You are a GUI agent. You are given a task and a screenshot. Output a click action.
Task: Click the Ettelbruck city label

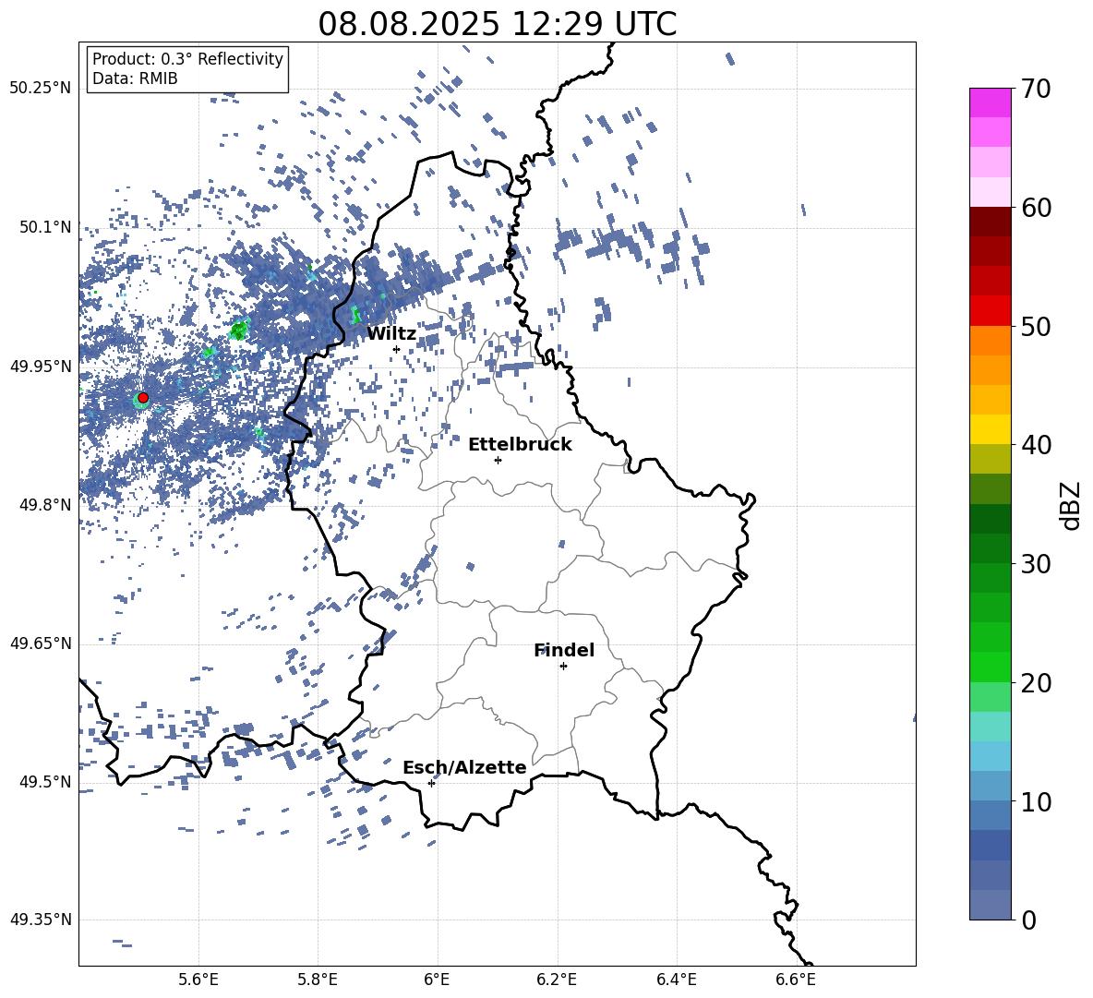520,445
